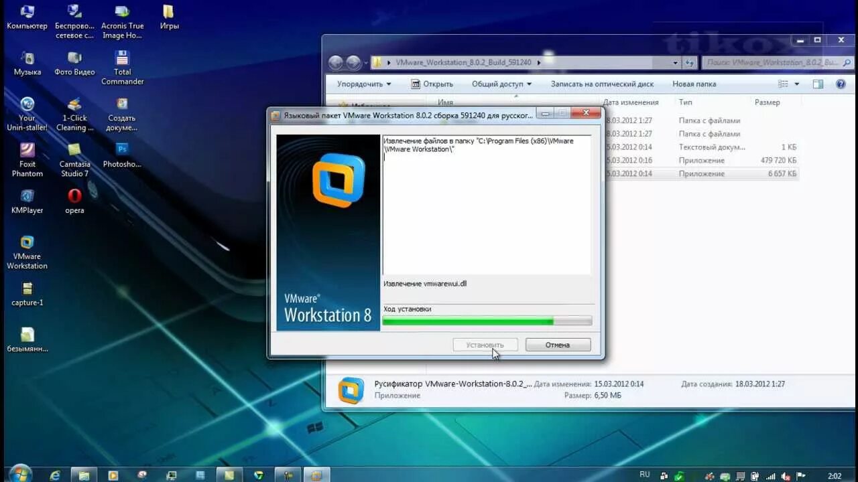Open the view options dropdown arrow
This screenshot has width=858, height=482.
797,84
